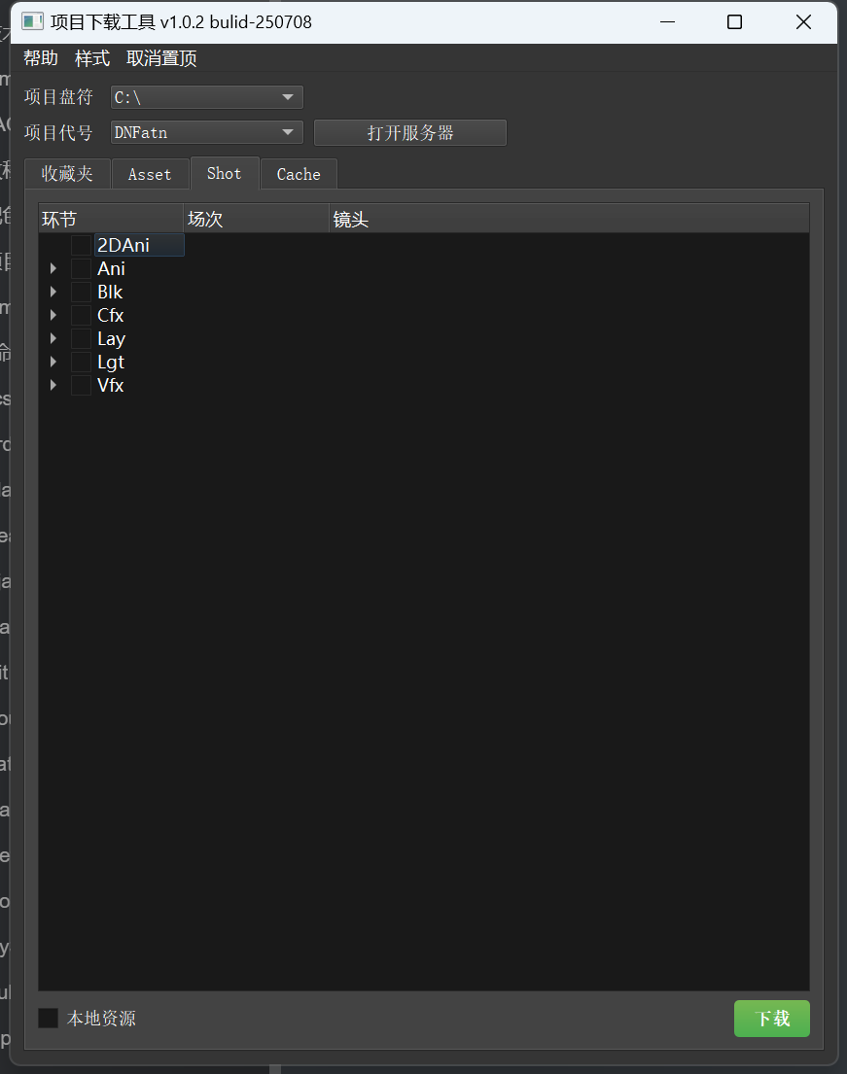Image resolution: width=847 pixels, height=1074 pixels.
Task: Mark the Vfx checkbox
Action: (82, 385)
